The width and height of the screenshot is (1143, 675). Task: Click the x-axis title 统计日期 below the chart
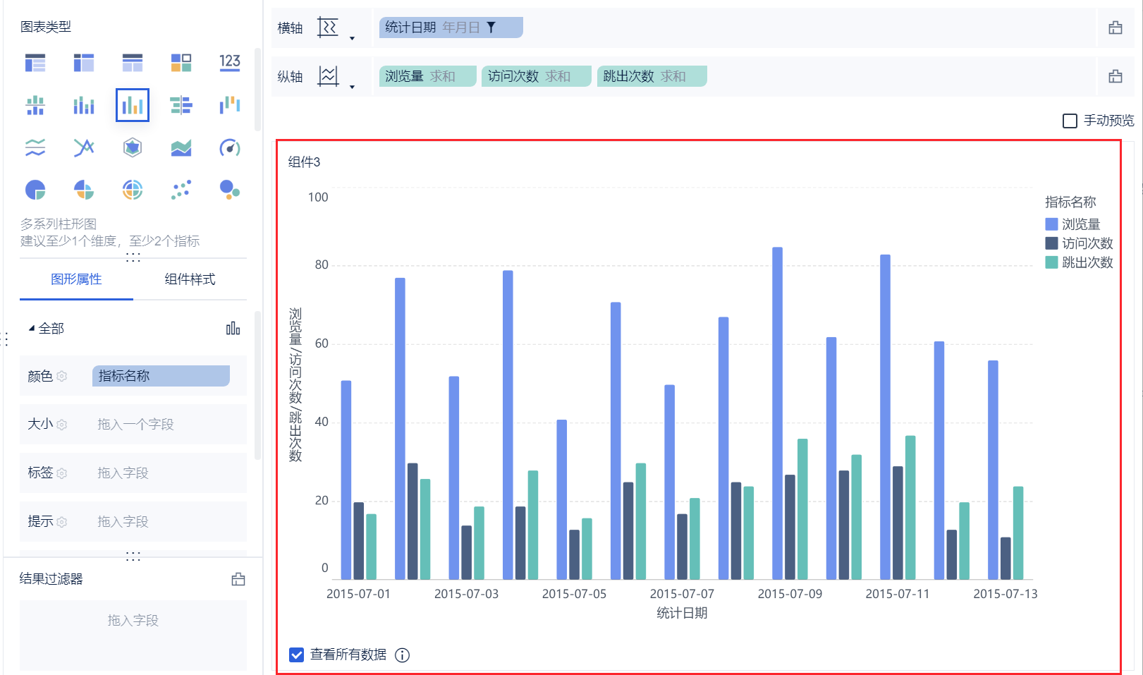[682, 613]
